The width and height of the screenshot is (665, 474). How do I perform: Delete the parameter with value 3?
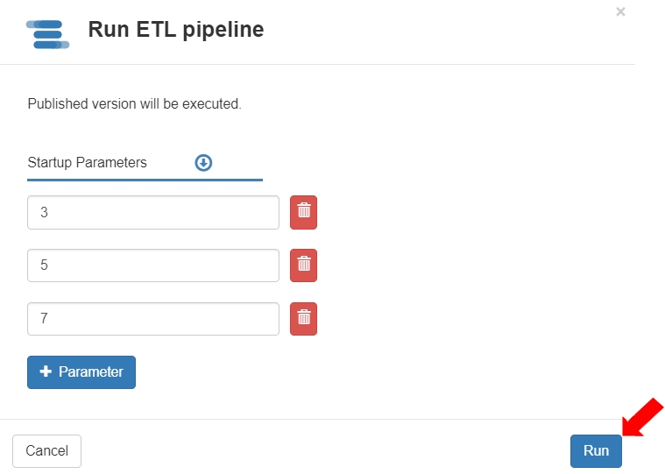[x=303, y=212]
